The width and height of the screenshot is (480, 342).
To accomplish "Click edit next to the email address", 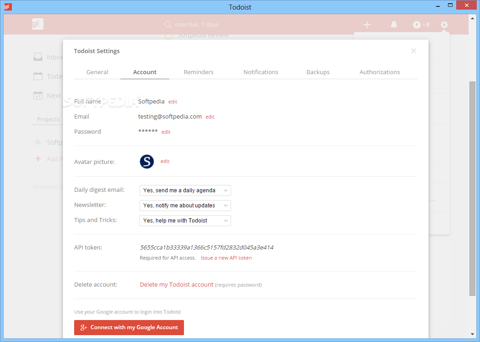I will [x=210, y=117].
